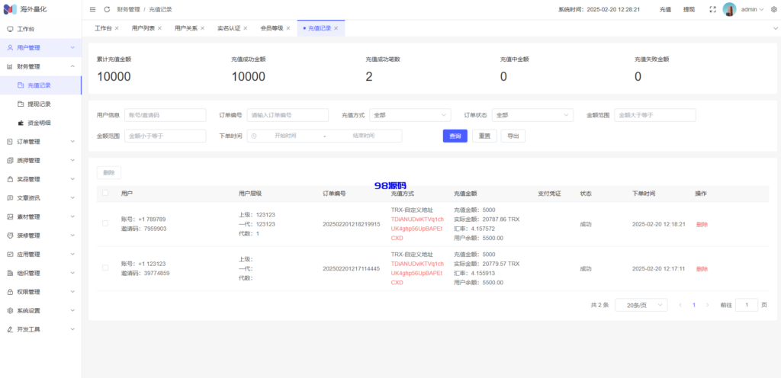Open the 20条/页 page size dropdown

click(641, 305)
